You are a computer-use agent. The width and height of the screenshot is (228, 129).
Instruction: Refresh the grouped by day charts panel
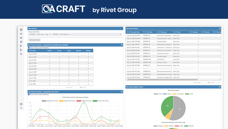pyautogui.click(x=122, y=92)
